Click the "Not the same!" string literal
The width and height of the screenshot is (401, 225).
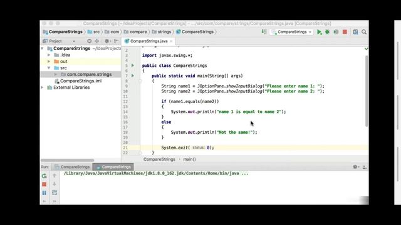pyautogui.click(x=234, y=132)
